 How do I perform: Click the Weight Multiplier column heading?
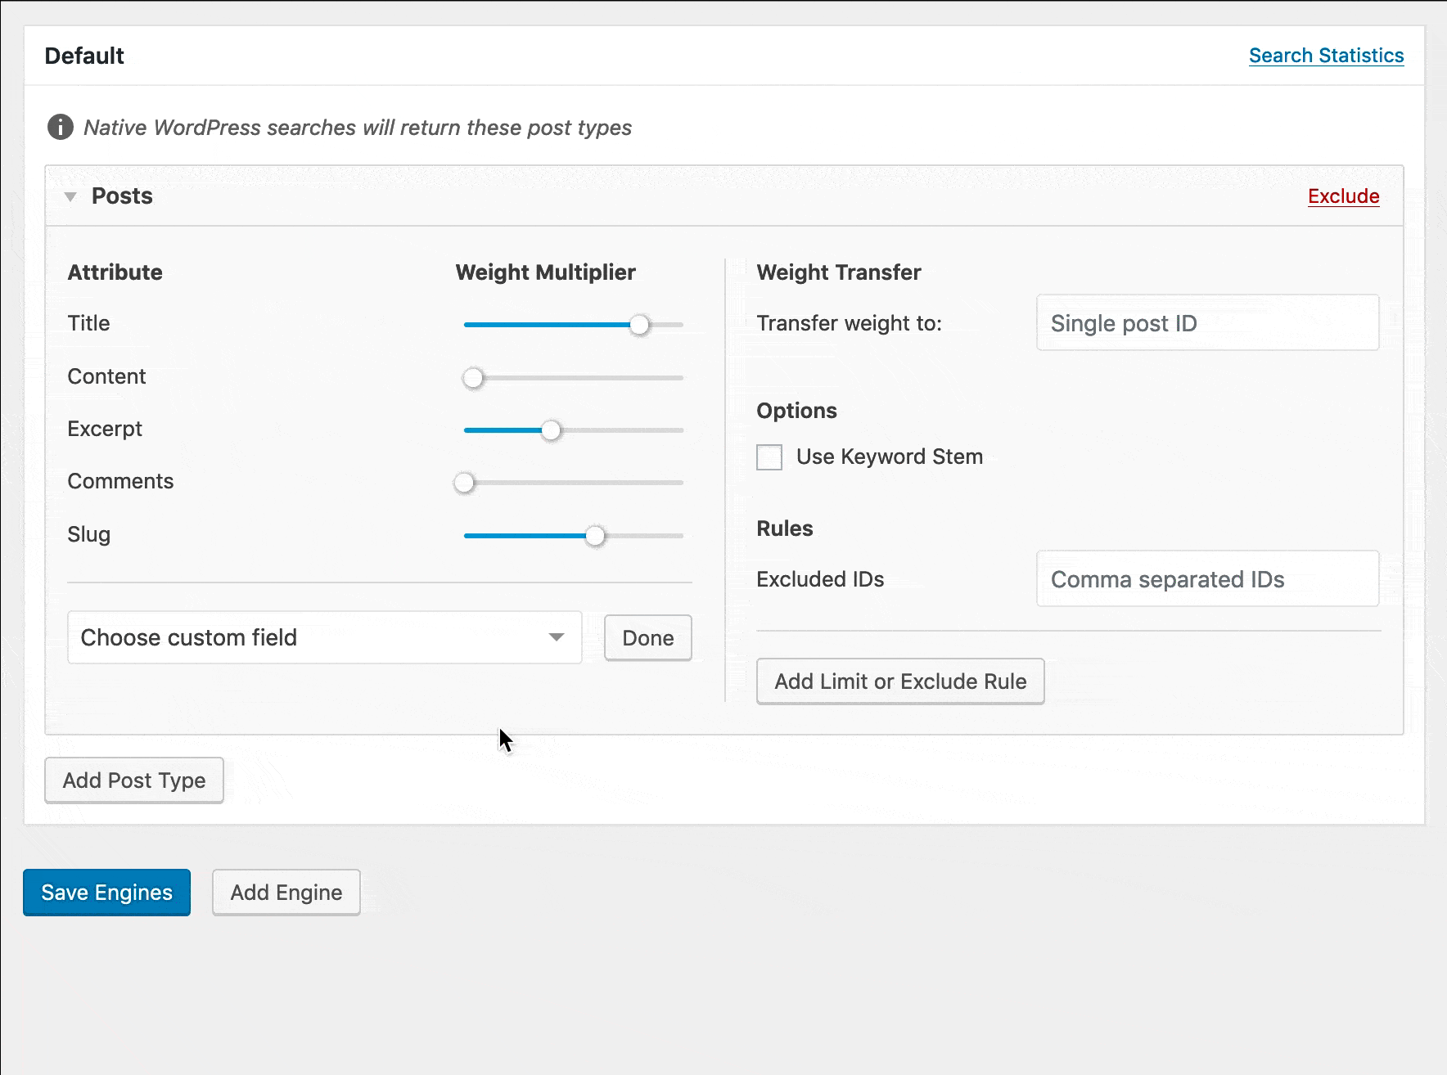[x=545, y=272]
